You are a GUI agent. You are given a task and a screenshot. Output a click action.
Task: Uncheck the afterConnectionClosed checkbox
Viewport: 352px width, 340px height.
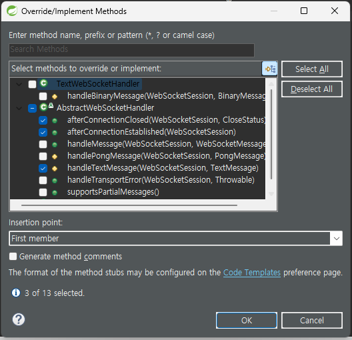coord(43,120)
